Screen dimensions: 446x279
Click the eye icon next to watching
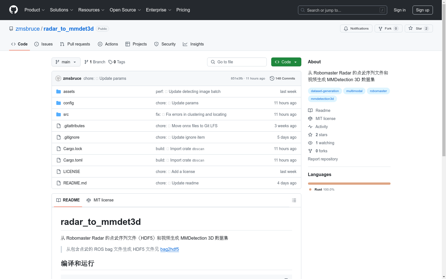coord(310,143)
